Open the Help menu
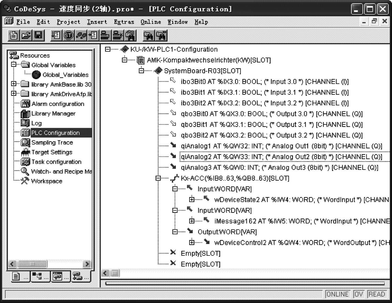This screenshot has width=392, height=303. point(201,22)
